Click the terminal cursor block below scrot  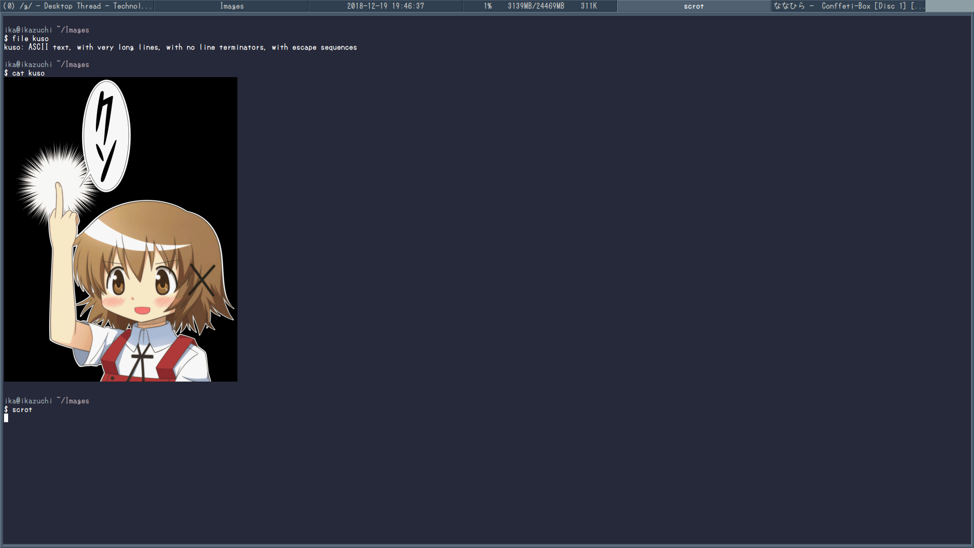pyautogui.click(x=6, y=418)
